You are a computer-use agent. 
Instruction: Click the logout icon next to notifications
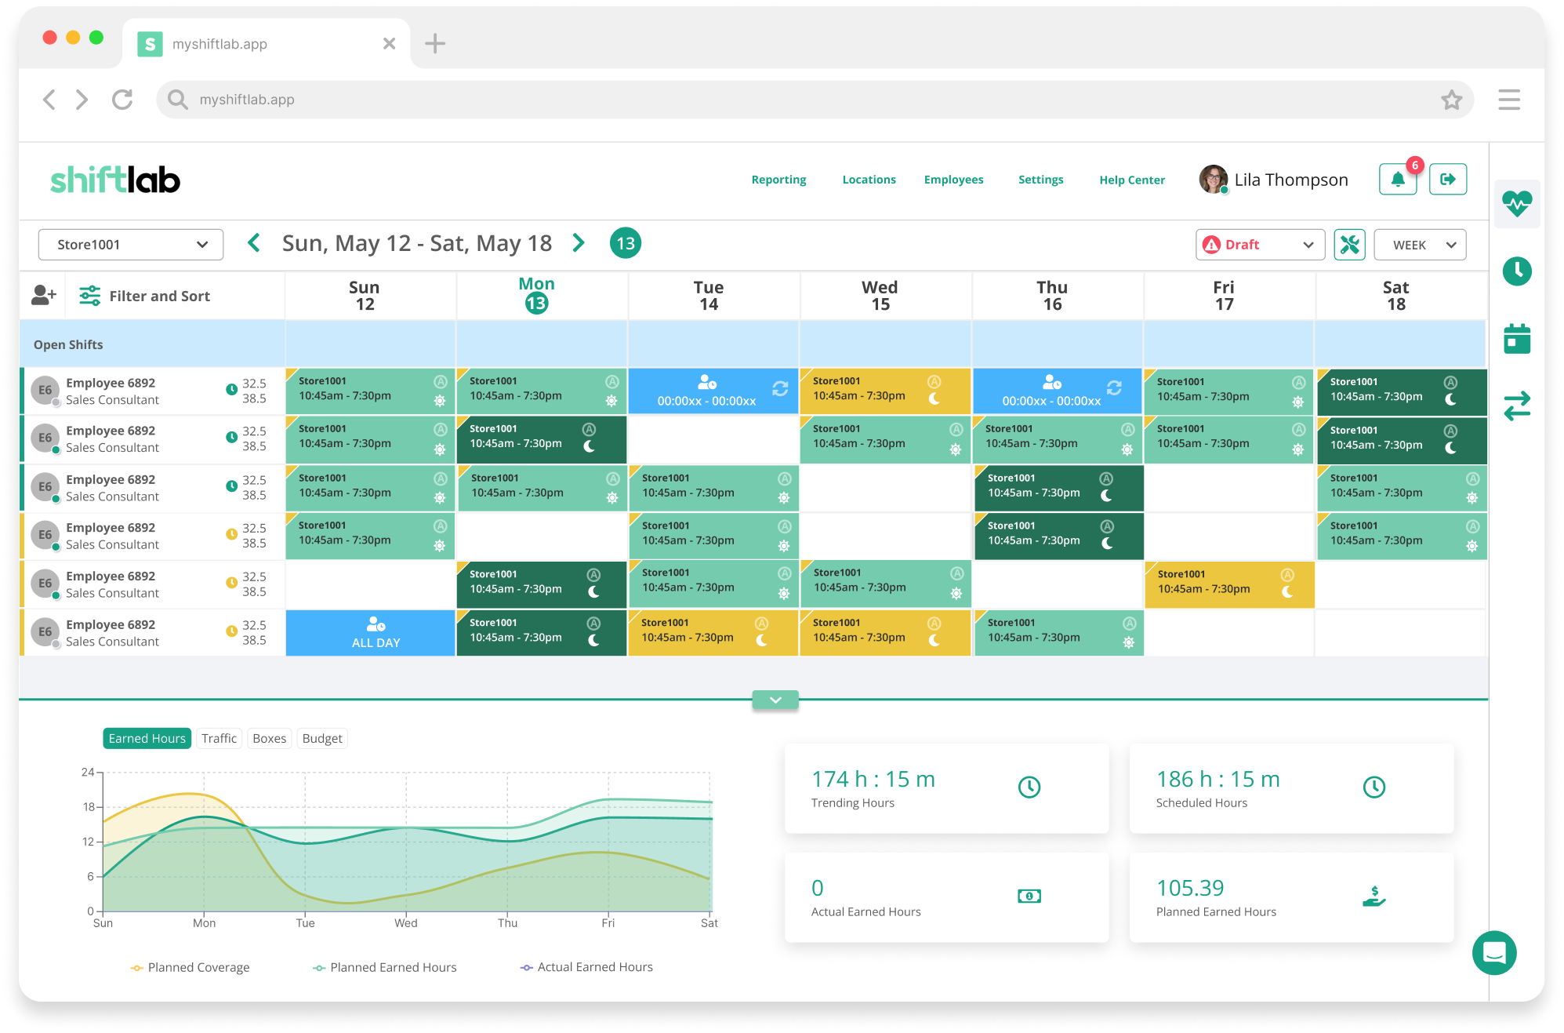pos(1448,179)
